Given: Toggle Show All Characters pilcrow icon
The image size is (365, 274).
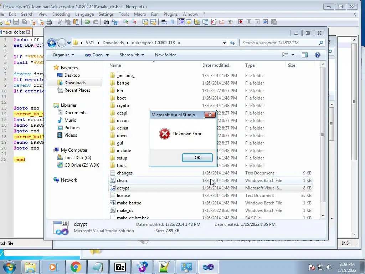Looking at the screenshot, I should point(172,22).
